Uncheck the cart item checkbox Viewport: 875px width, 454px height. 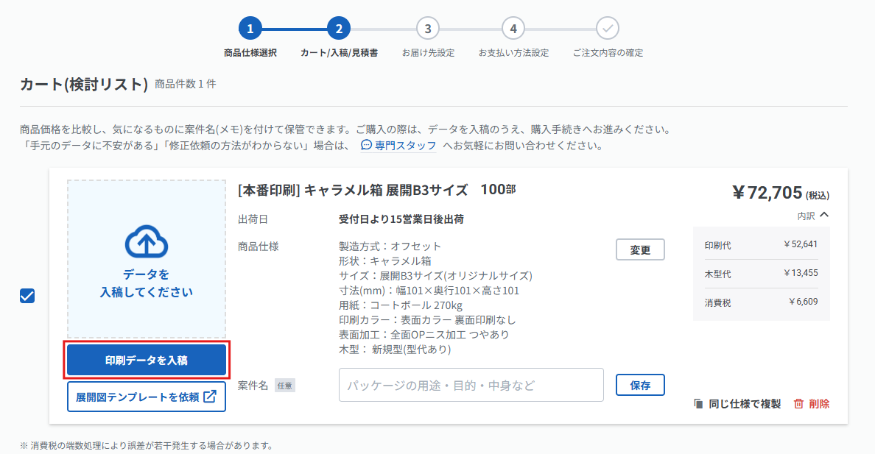point(27,296)
